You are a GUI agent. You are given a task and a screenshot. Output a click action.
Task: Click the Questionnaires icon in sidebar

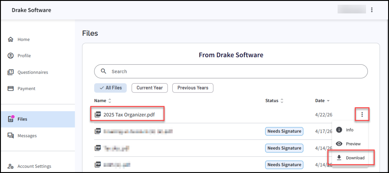(x=11, y=72)
